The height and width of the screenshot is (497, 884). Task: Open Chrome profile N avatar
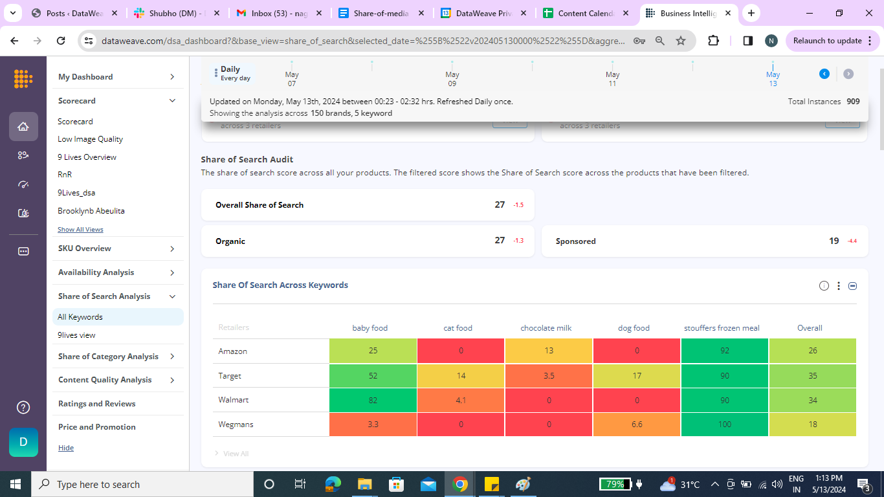pyautogui.click(x=771, y=40)
